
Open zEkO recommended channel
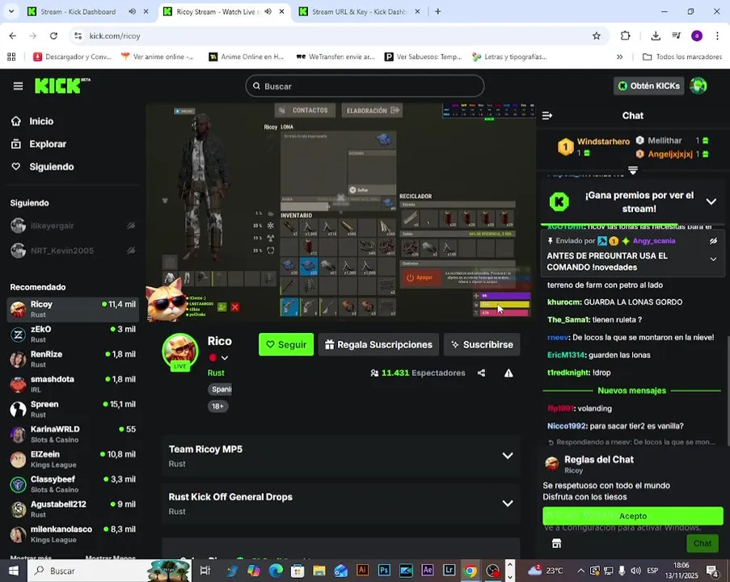73,334
